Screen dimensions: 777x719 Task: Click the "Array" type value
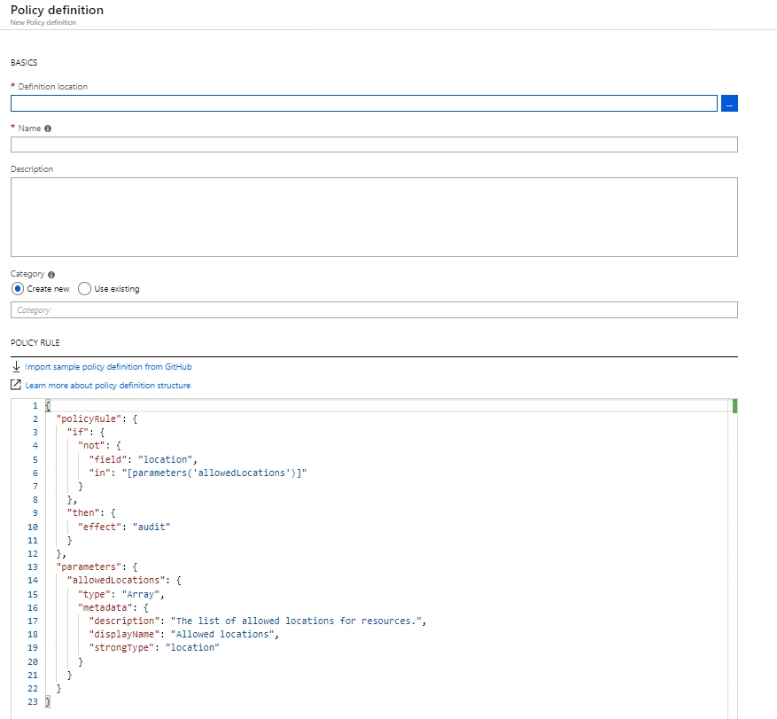[x=141, y=595]
